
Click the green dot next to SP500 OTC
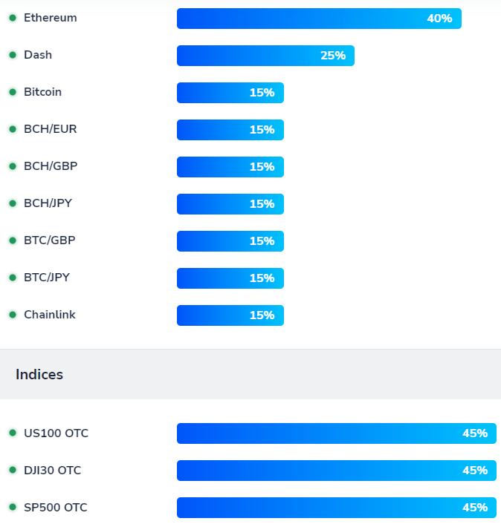(13, 508)
